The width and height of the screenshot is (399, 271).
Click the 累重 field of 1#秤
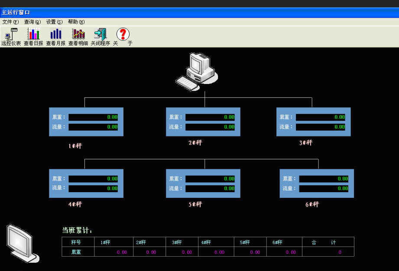pos(93,117)
